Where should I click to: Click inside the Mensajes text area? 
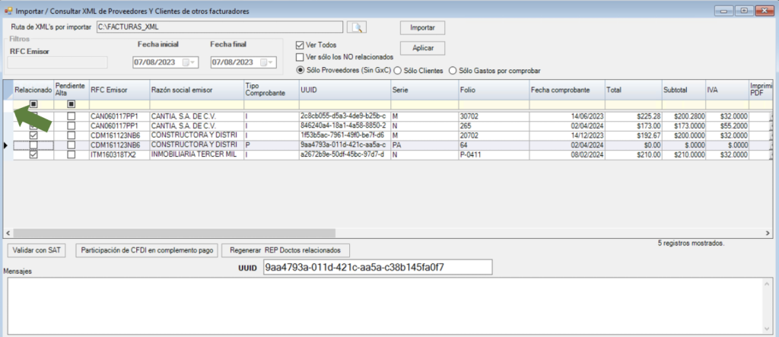384,305
